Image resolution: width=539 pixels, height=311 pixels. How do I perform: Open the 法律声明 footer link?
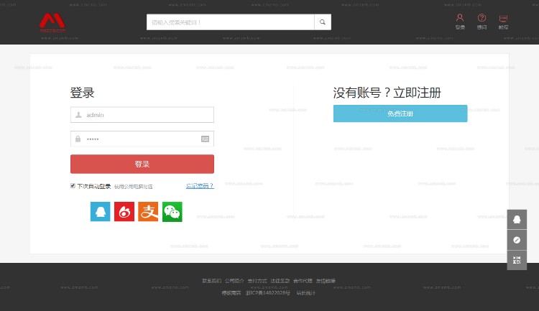[x=280, y=281]
